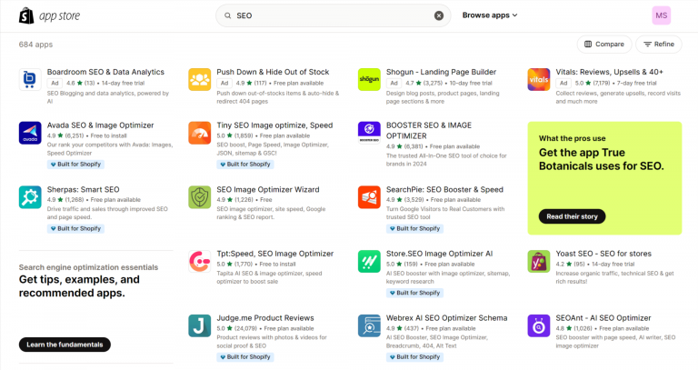This screenshot has height=370, width=698.
Task: Open BOOSTER SEO & IMAGE OPTIMIZER title
Action: [x=429, y=131]
